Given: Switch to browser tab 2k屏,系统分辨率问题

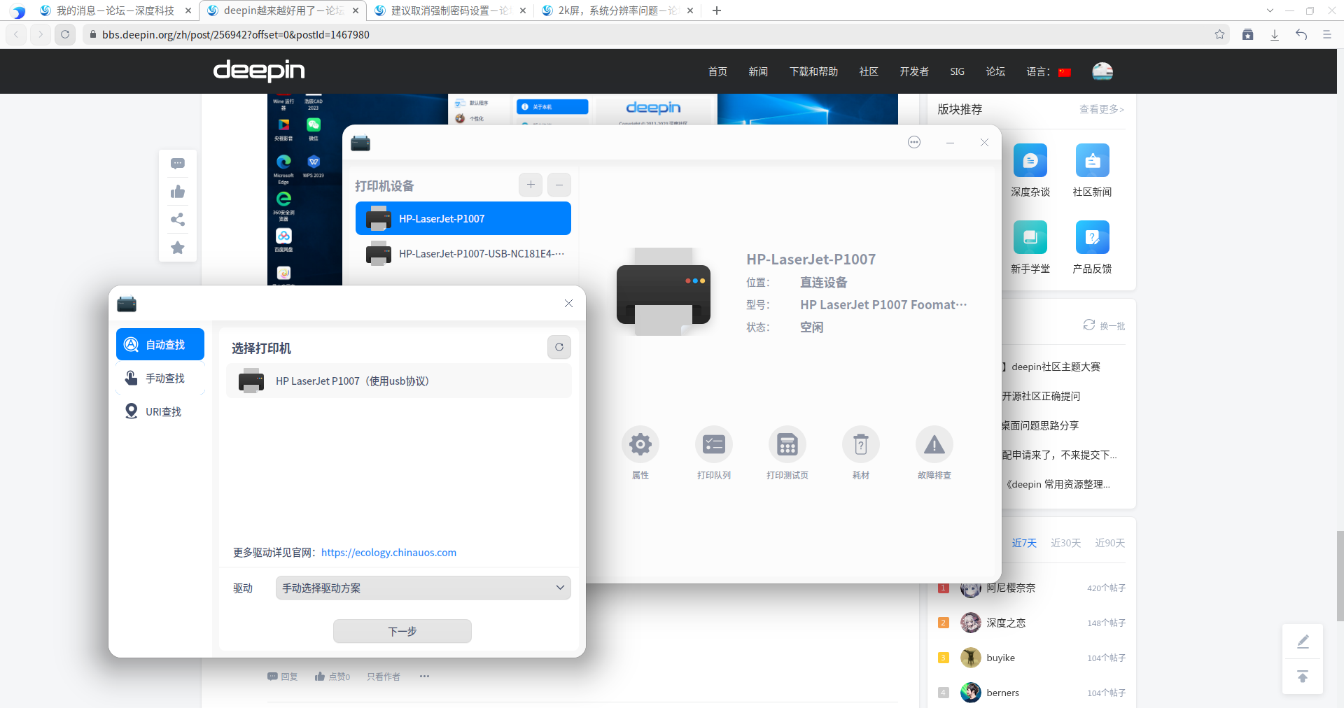Looking at the screenshot, I should coord(617,10).
